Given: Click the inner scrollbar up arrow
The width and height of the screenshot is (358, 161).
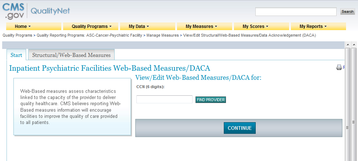Looking at the screenshot, I should (347, 45).
